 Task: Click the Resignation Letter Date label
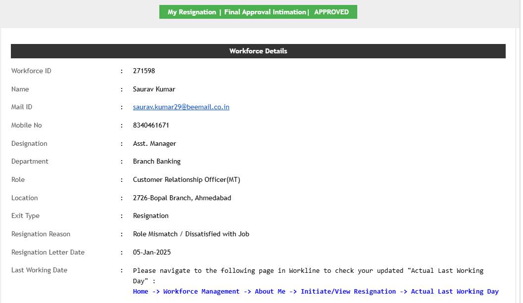[48, 253]
